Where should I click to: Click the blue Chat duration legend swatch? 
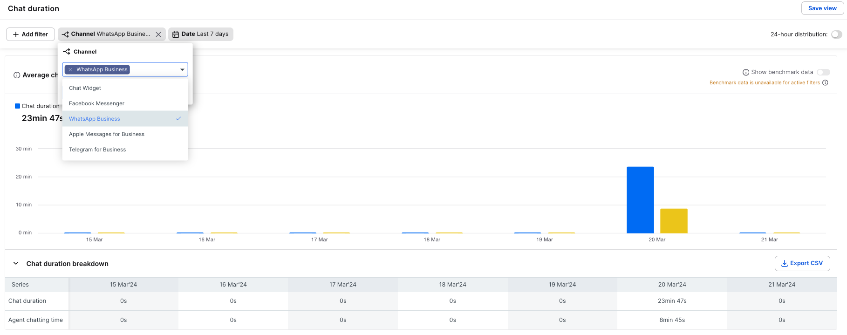(x=18, y=106)
